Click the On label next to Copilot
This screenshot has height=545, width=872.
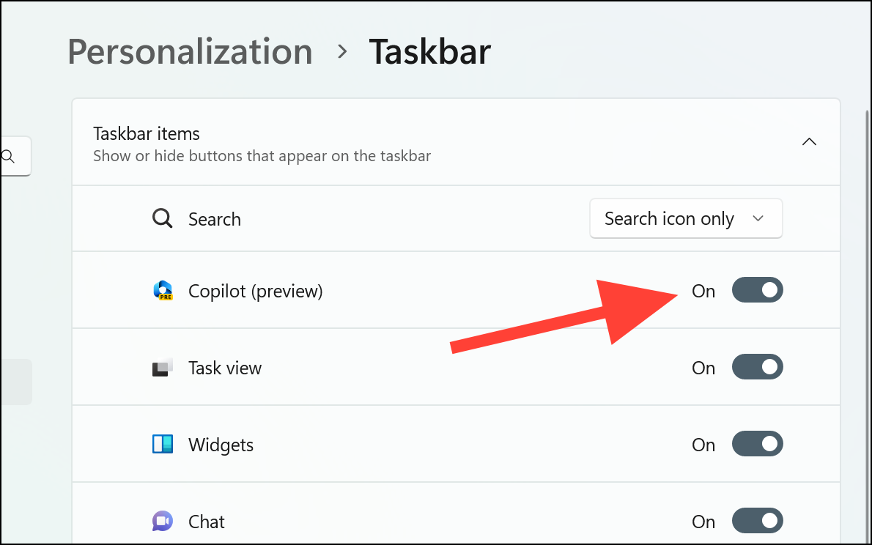[703, 291]
